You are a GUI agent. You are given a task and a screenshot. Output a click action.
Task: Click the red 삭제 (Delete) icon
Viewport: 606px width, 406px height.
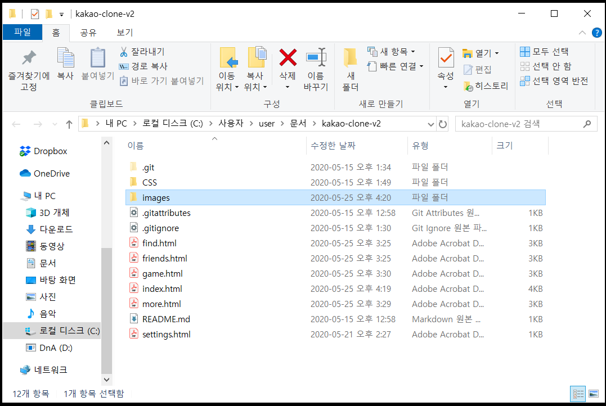coord(288,58)
